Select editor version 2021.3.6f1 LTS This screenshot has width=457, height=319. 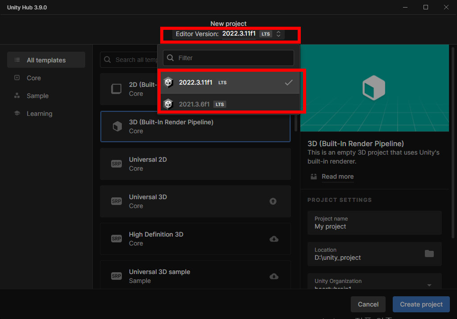(x=230, y=104)
